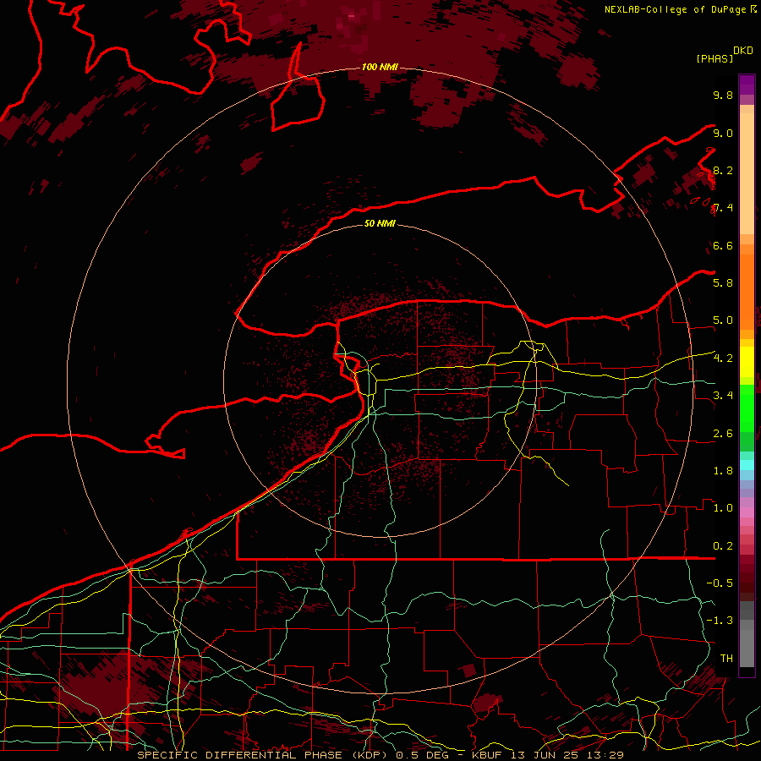Viewport: 761px width, 761px height.
Task: Click the 4.2 scale value
Action: (x=723, y=359)
